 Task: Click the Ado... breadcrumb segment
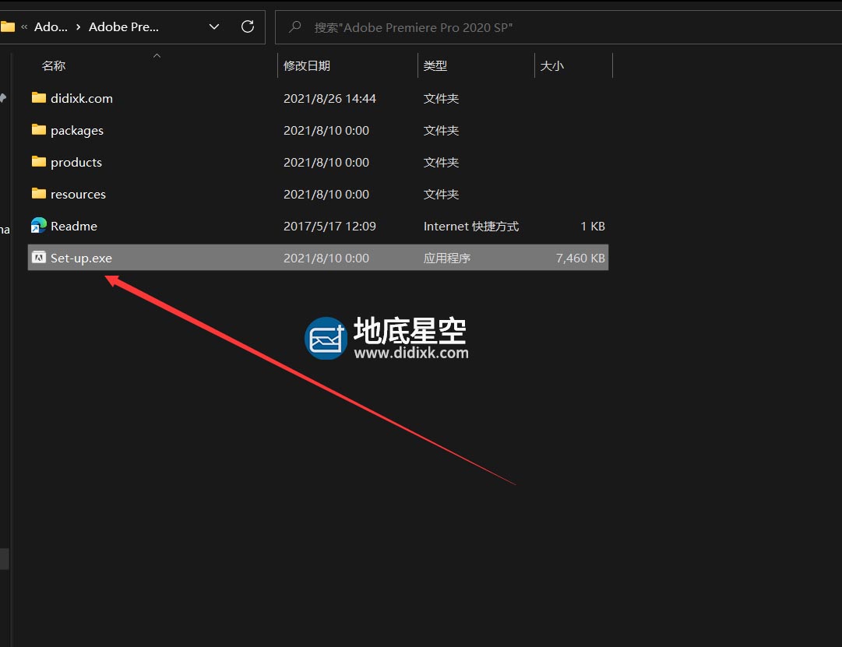click(51, 26)
